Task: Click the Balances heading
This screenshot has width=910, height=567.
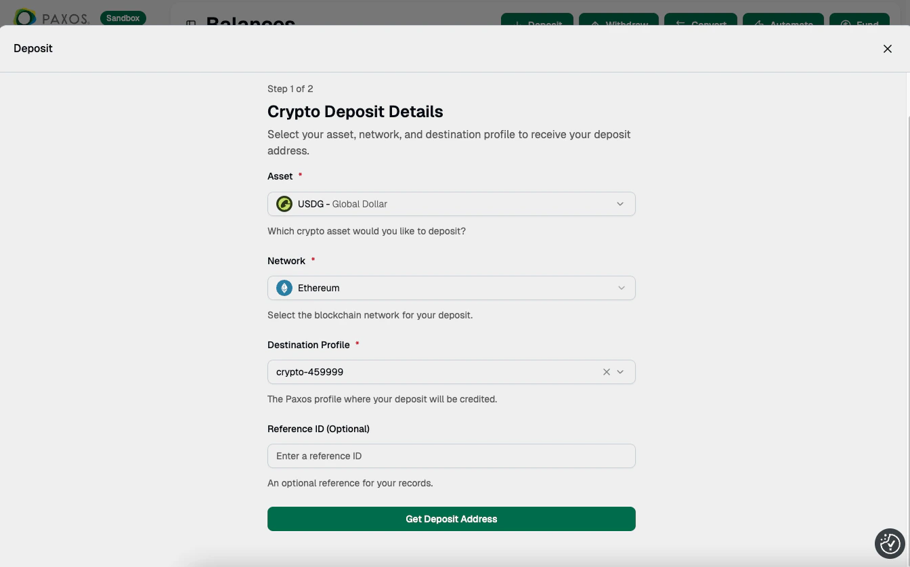Action: 251,24
